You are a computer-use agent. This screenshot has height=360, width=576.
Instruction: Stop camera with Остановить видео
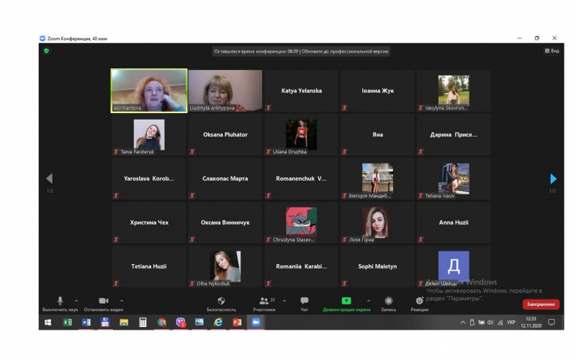coord(102,301)
